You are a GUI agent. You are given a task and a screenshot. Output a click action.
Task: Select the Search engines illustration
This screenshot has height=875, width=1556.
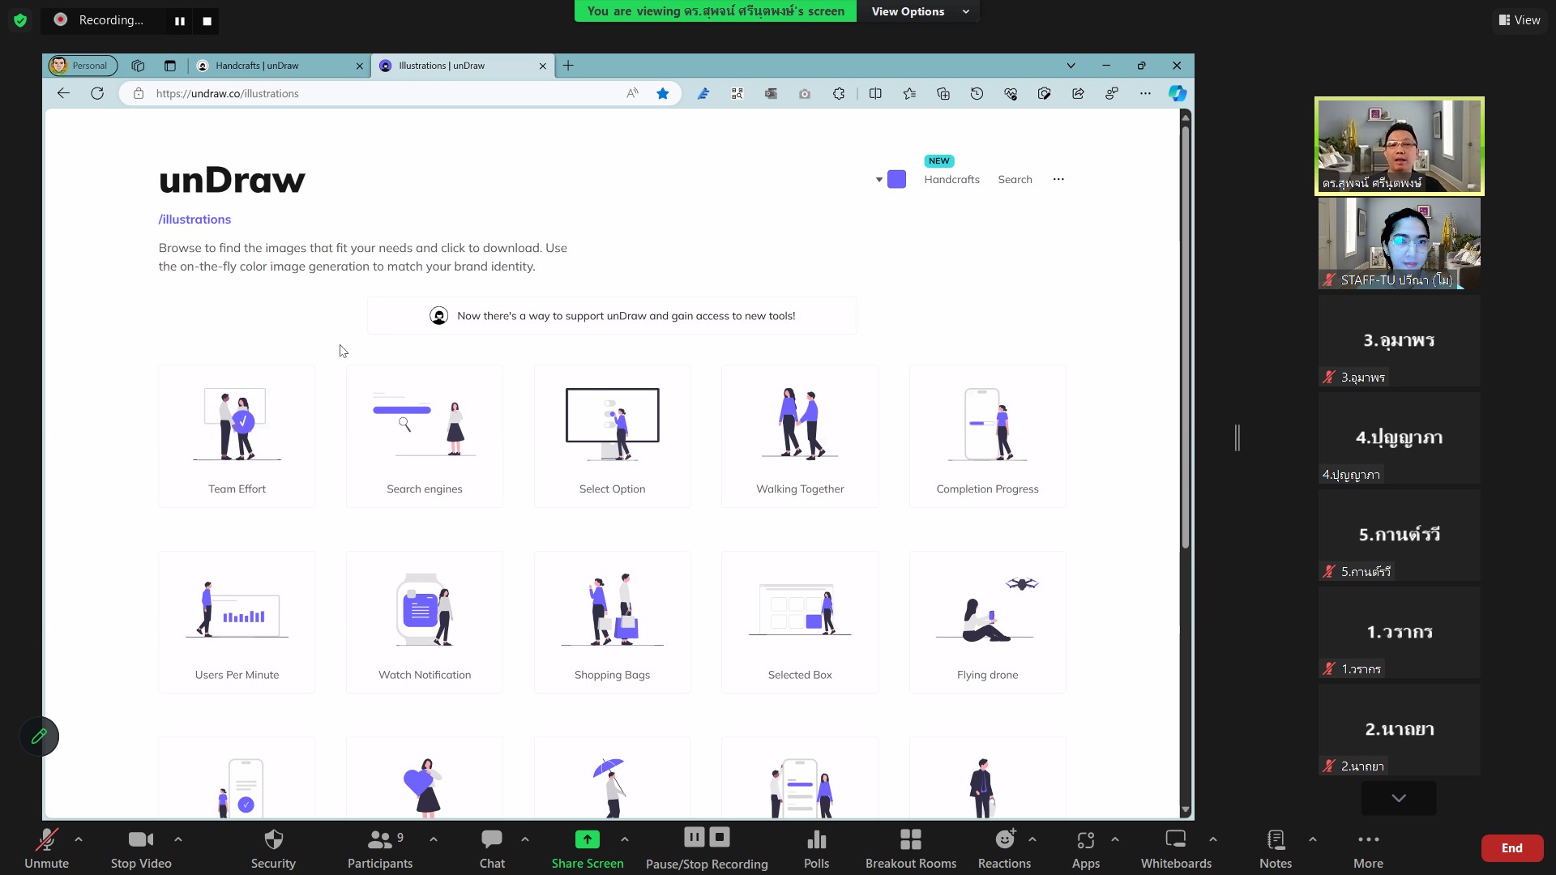pyautogui.click(x=425, y=436)
